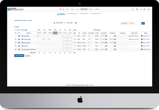Click the Save Changes button
159x110 pixels.
19,56
